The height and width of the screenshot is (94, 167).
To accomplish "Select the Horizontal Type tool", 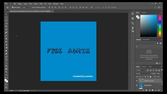I will tap(6, 60).
